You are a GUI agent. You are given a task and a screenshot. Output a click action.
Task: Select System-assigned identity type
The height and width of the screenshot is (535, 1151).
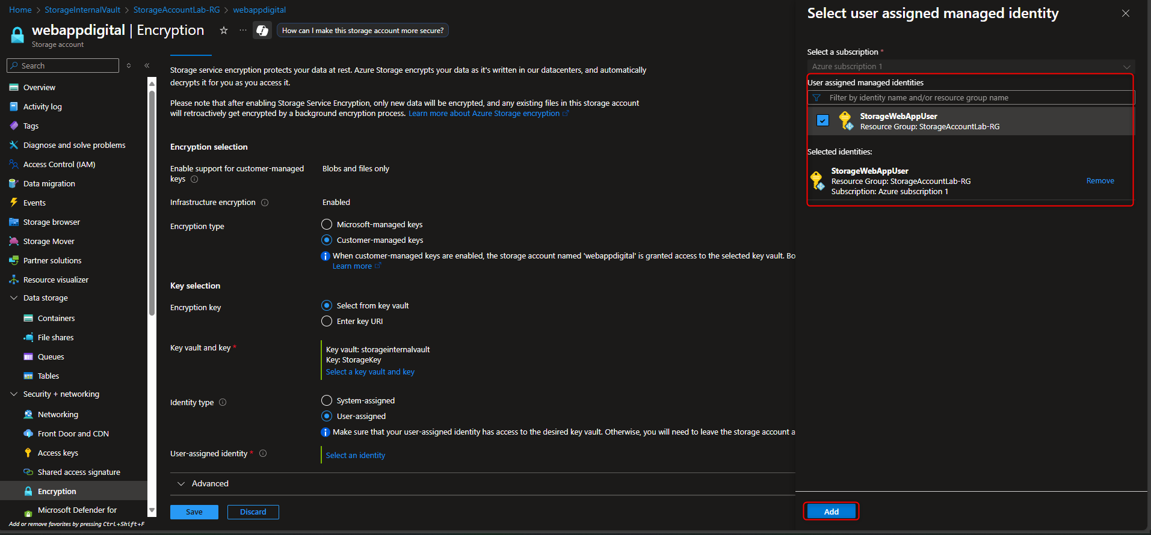click(x=327, y=400)
